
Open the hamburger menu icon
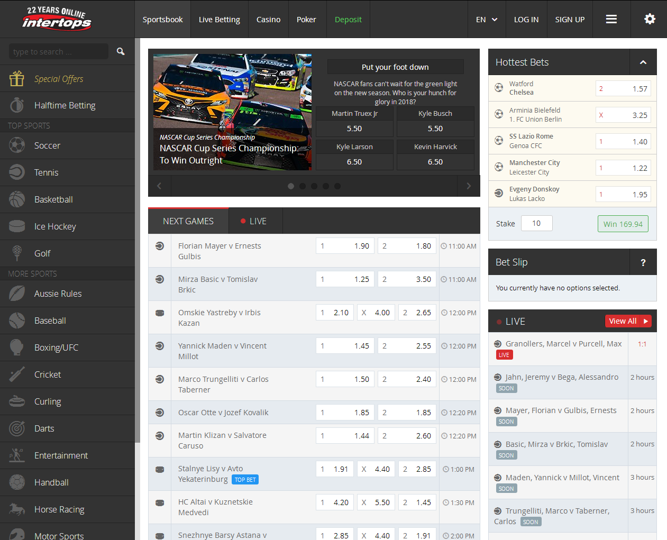click(611, 19)
